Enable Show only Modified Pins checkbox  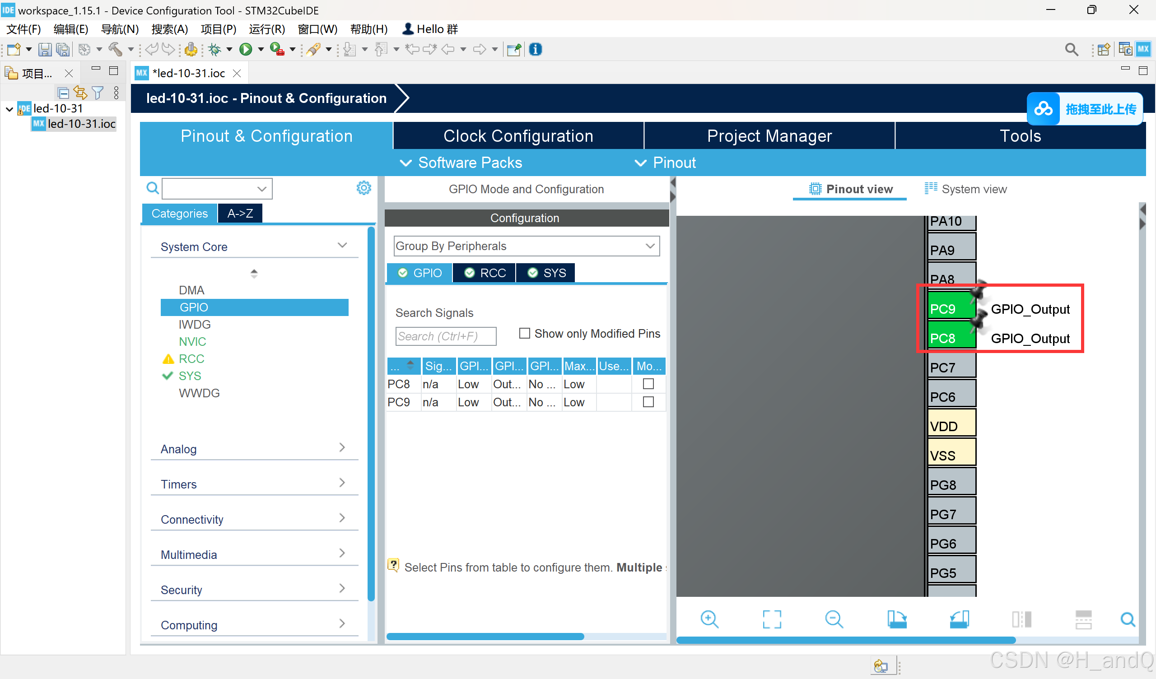[x=524, y=333]
